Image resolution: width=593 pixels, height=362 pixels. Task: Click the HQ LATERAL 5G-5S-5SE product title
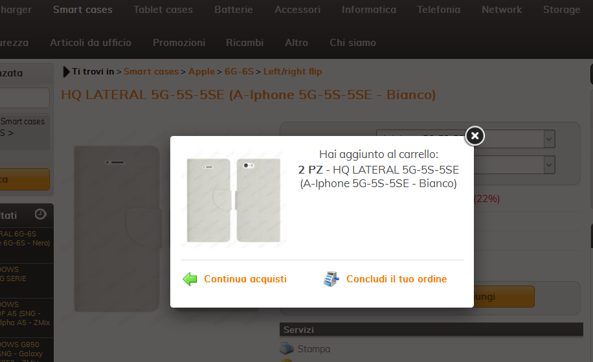248,95
